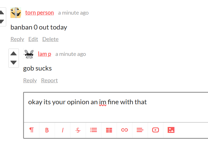Viewport: 208px width, 143px height.
Task: Toggle italic formatting in editor
Action: [63, 130]
